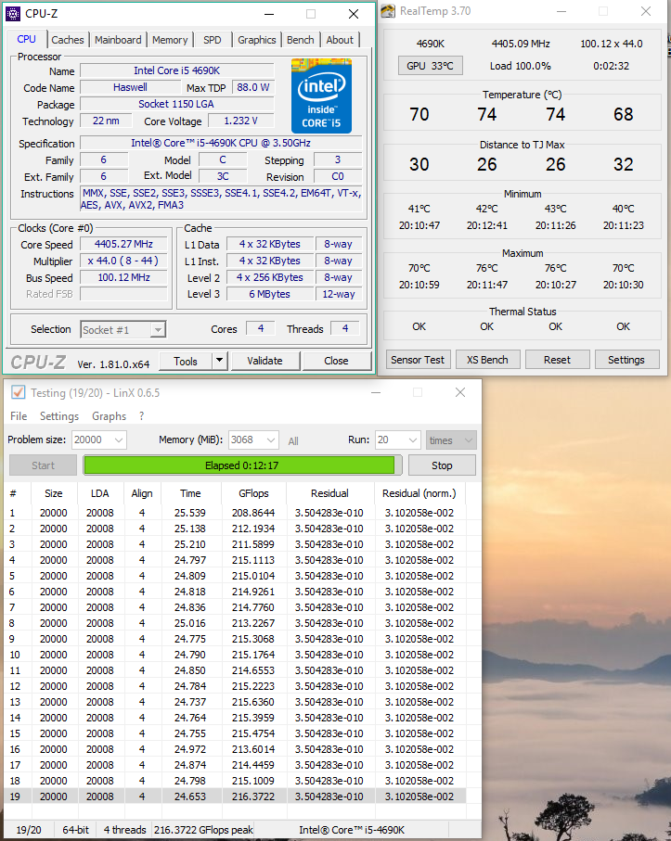Select result row 19 in LinX table

pos(232,796)
